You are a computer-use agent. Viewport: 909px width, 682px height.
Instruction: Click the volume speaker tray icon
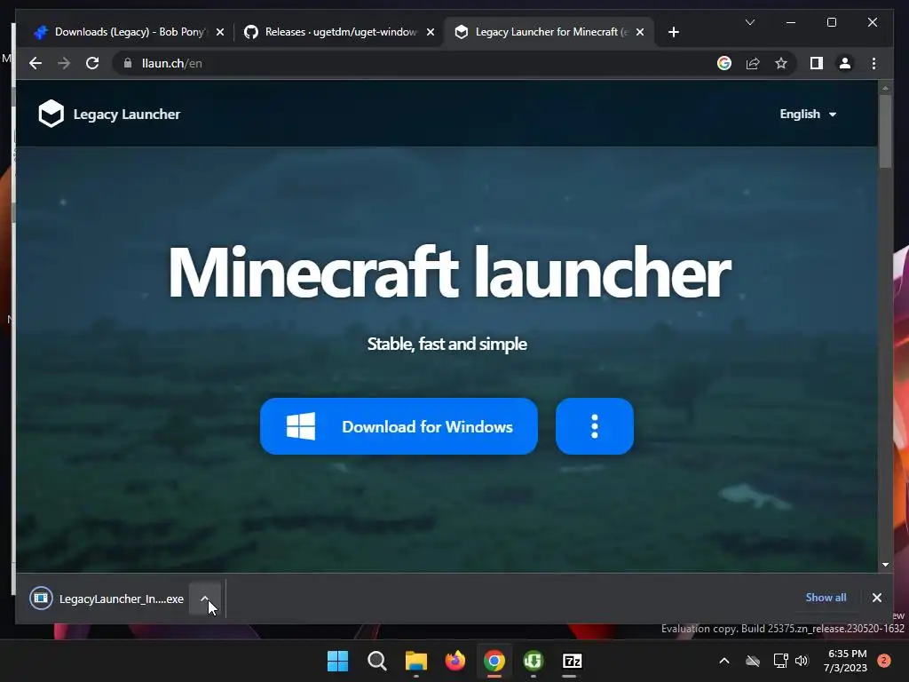click(x=802, y=661)
